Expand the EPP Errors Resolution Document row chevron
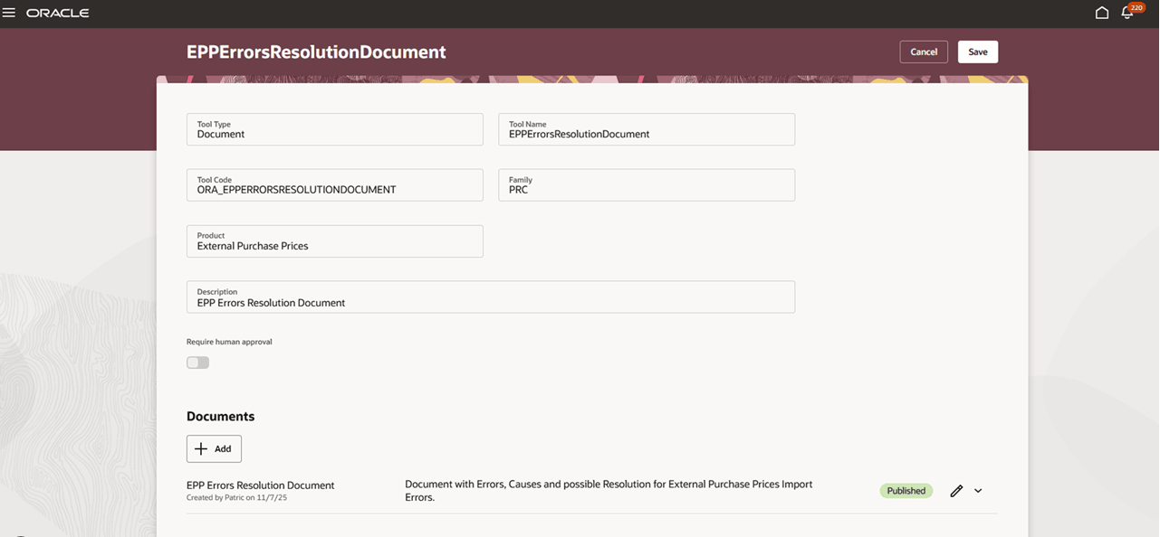Image resolution: width=1160 pixels, height=537 pixels. (x=978, y=490)
